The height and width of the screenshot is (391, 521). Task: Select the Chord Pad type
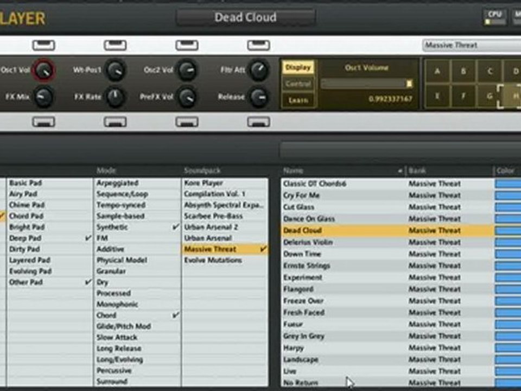tap(49, 216)
